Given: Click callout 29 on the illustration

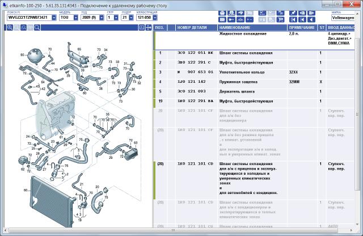Looking at the screenshot, I should (x=111, y=158).
